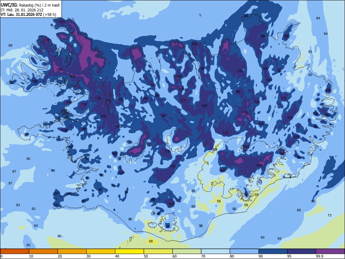Click the pale green 60–70 legend swatch
The height and width of the screenshot is (259, 345).
[187, 251]
